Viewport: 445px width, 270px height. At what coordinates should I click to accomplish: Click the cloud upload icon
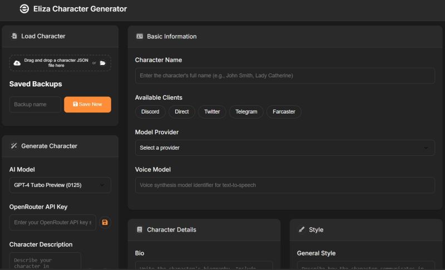17,63
